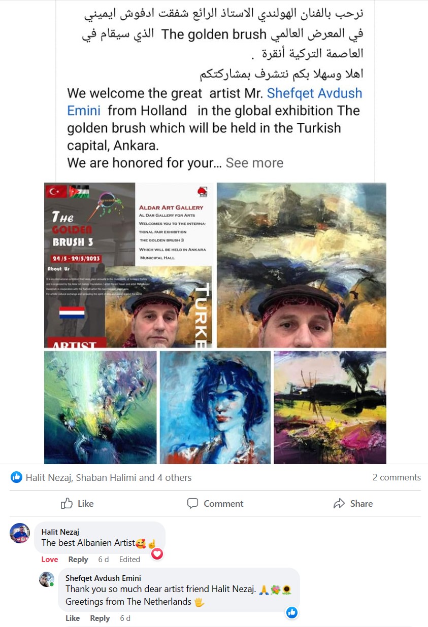Open the blue portrait painting thumbnail
This screenshot has width=428, height=627.
(x=215, y=407)
